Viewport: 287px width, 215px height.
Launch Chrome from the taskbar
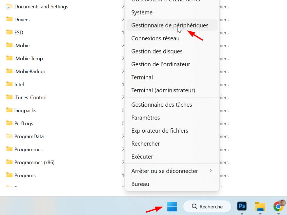[x=278, y=206]
